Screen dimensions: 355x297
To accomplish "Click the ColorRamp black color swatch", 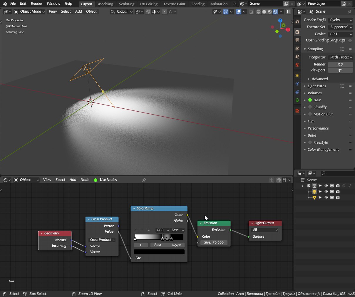I will coord(159,252).
